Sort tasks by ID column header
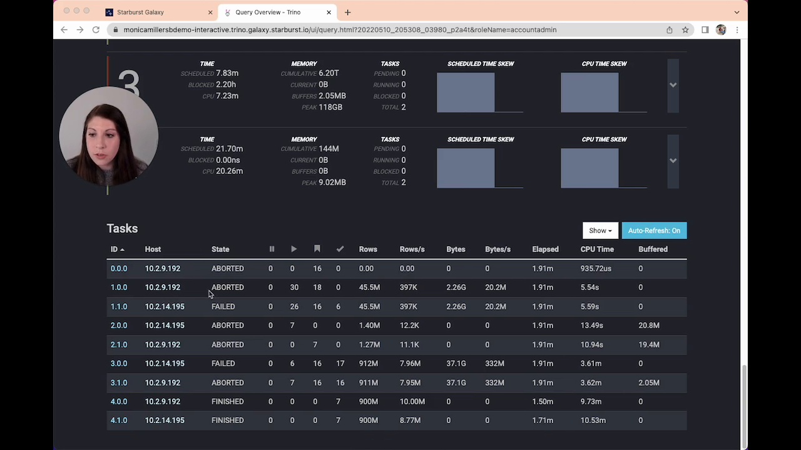 pyautogui.click(x=117, y=249)
